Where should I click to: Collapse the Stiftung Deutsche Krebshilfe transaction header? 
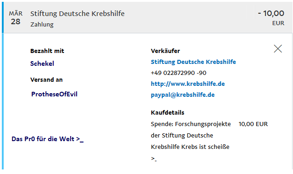[148, 17]
